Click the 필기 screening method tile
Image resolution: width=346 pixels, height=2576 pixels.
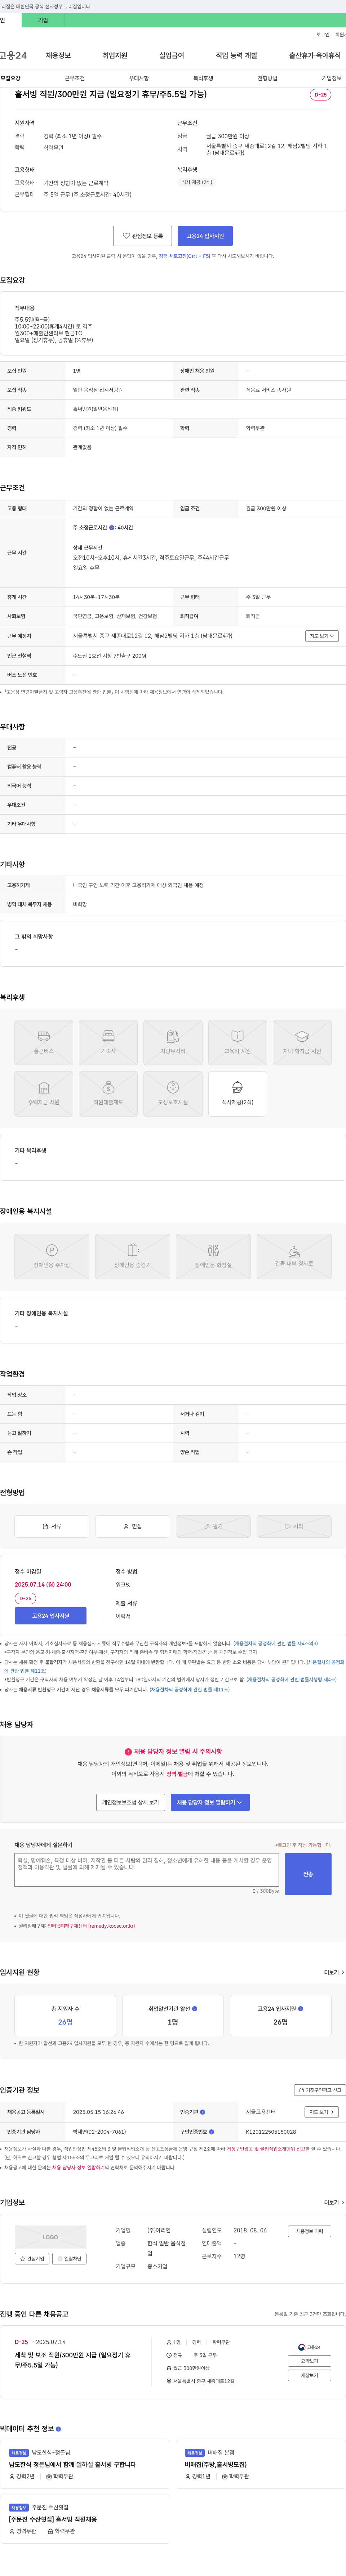point(213,1526)
